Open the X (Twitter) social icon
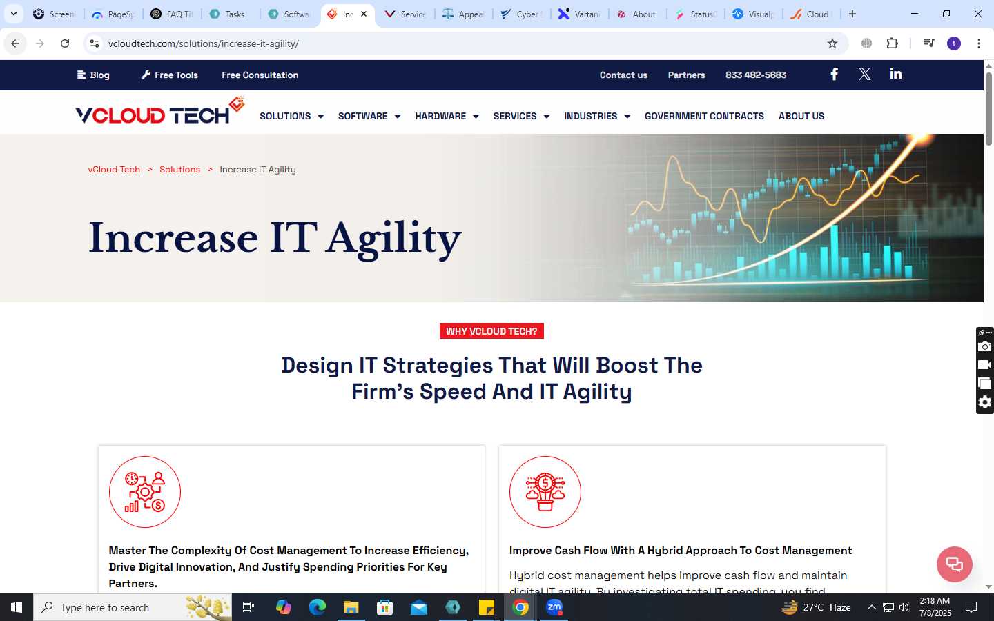Screen dimensions: 994x621 (x=864, y=75)
